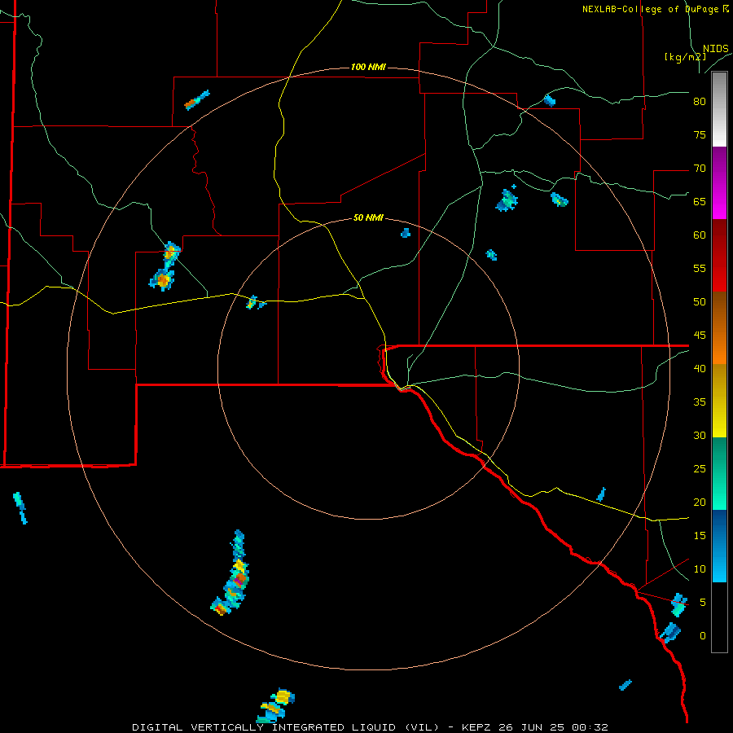Click the DIGITAL VERTICALLY INTEGRATED LIQUID (VIL) title
The width and height of the screenshot is (733, 733).
(286, 727)
